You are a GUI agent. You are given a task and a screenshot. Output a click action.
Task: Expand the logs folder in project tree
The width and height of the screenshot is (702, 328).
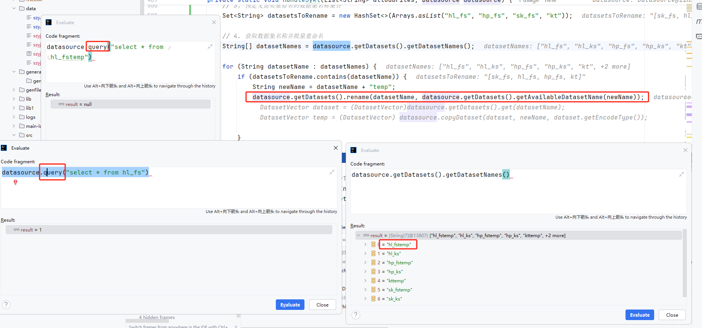pyautogui.click(x=14, y=117)
